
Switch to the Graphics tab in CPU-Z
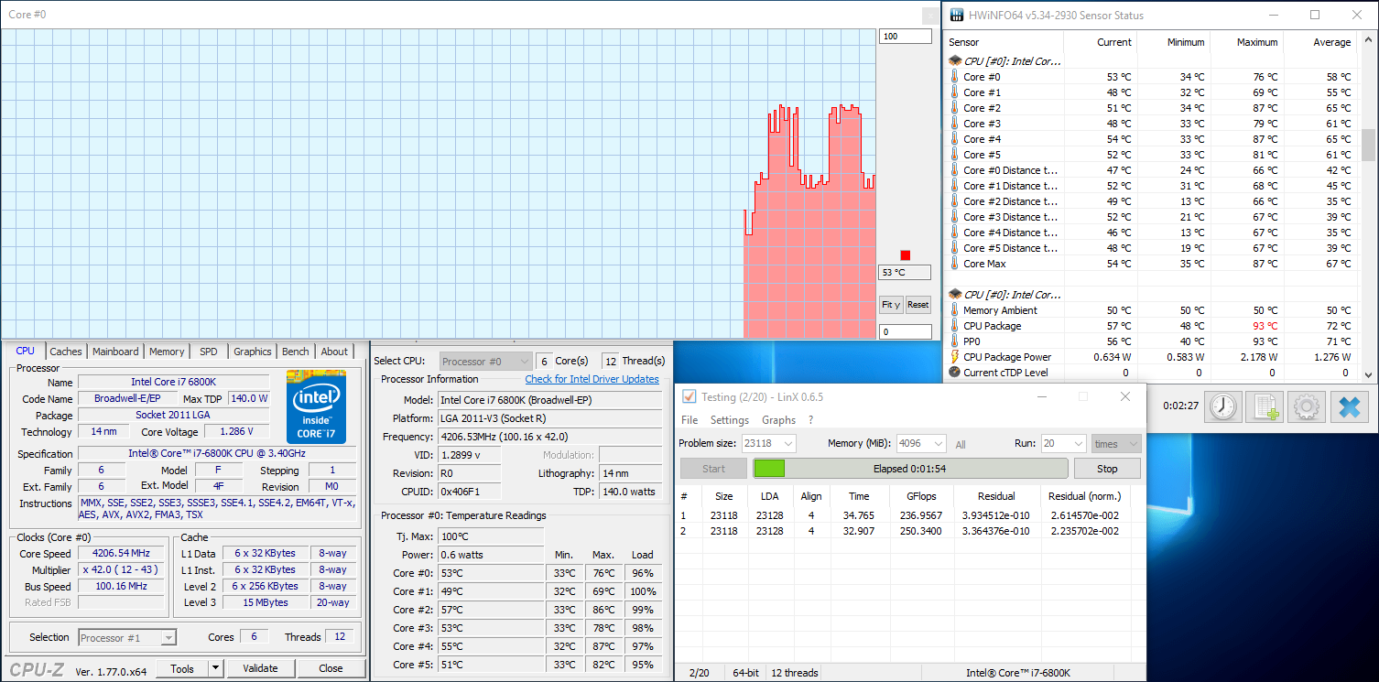point(253,352)
